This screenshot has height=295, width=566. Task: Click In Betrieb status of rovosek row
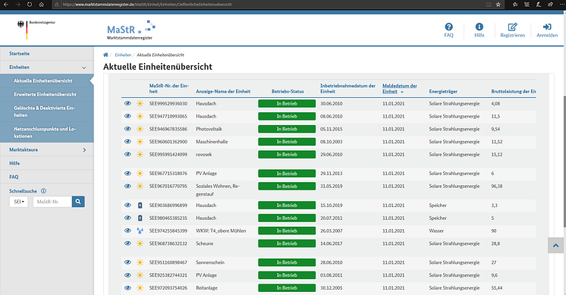(x=287, y=155)
